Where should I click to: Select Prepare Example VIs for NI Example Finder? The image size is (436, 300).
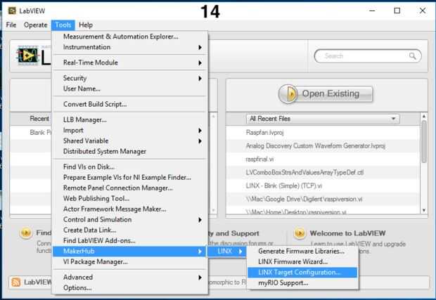(130, 178)
